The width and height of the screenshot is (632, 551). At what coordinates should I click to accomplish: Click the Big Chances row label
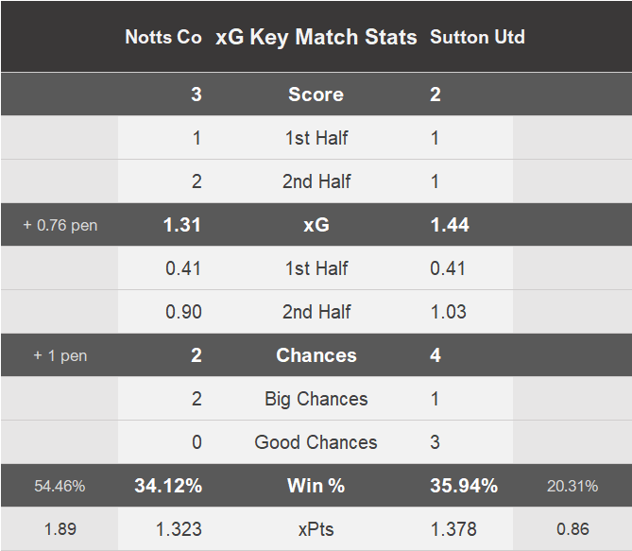pos(316,399)
